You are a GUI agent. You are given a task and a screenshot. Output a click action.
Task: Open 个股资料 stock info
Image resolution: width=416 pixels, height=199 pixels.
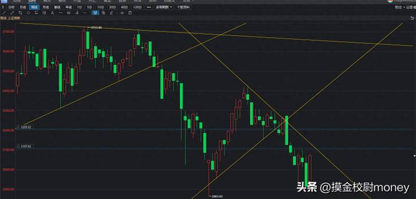tap(183, 7)
